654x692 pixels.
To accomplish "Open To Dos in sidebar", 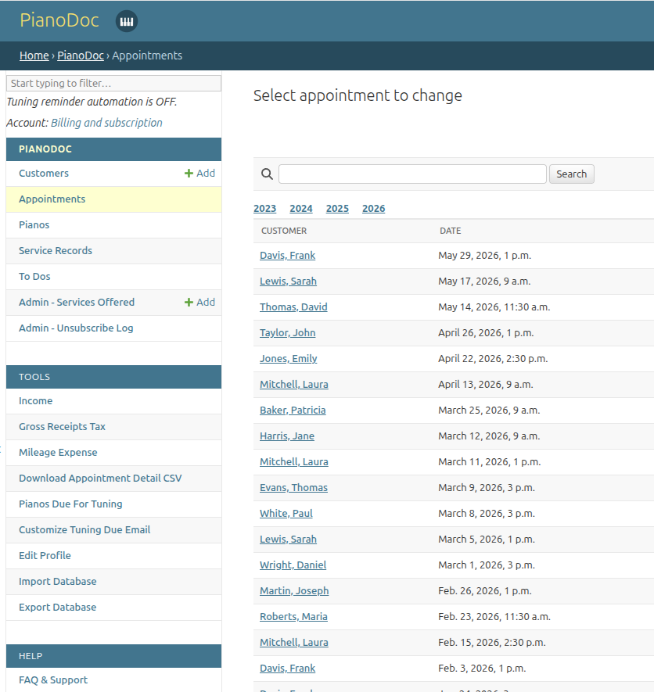I will click(x=34, y=277).
